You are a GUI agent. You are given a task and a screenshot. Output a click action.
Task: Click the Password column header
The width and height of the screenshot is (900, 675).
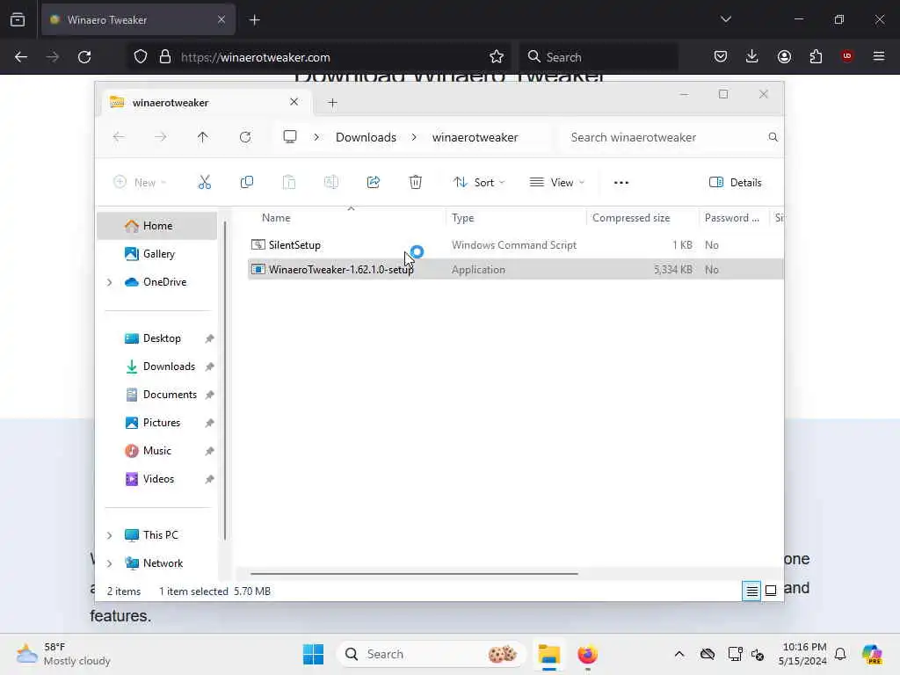tap(732, 218)
